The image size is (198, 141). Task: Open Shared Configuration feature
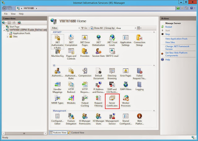coord(126,119)
